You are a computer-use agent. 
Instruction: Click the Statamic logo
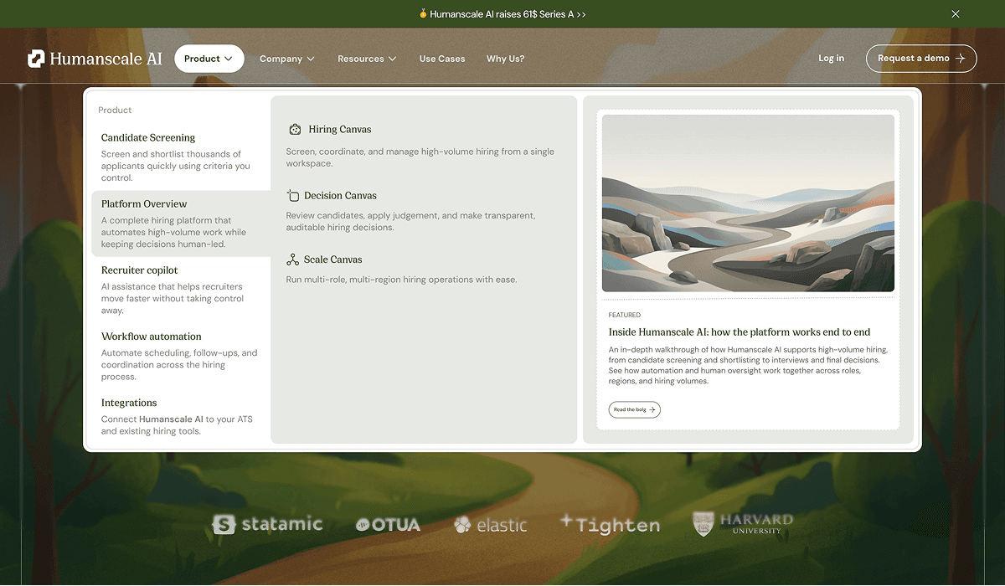pos(267,524)
